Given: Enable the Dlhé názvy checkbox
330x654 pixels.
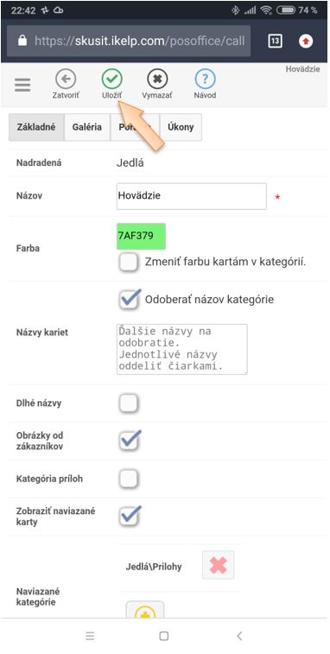Looking at the screenshot, I should click(129, 403).
